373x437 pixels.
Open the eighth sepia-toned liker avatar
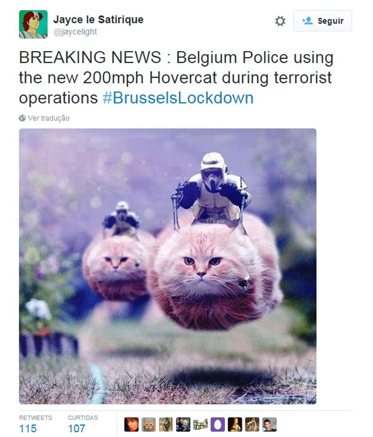tap(252, 424)
